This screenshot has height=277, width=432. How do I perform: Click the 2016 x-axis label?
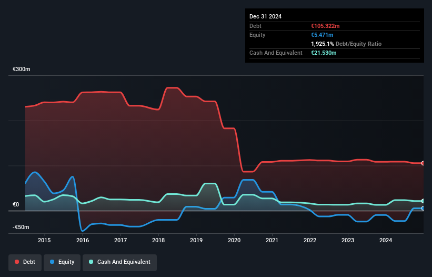pos(83,240)
